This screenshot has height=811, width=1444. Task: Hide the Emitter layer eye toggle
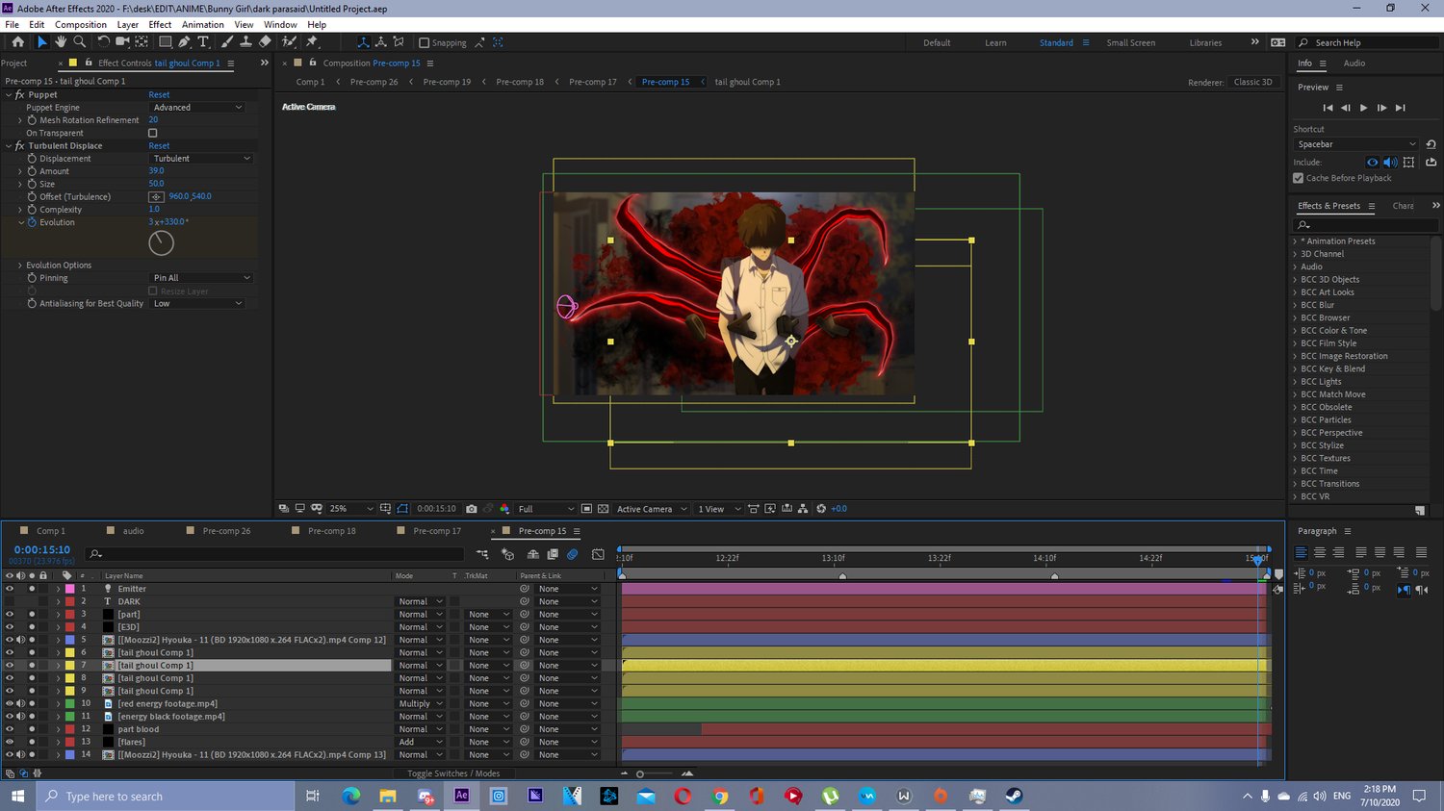coord(10,589)
